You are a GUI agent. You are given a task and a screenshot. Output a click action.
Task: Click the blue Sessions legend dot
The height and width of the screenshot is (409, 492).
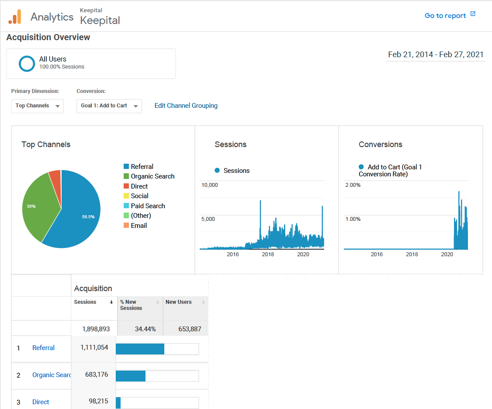[217, 171]
